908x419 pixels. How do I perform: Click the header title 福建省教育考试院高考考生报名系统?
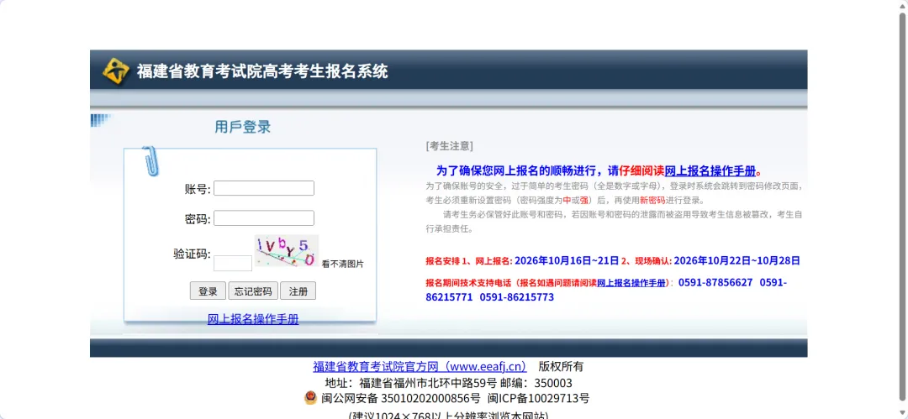262,71
